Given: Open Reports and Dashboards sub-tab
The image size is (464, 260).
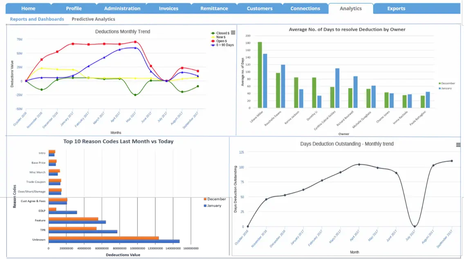Looking at the screenshot, I should 37,19.
